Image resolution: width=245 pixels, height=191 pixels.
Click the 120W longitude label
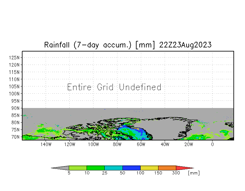point(69,144)
